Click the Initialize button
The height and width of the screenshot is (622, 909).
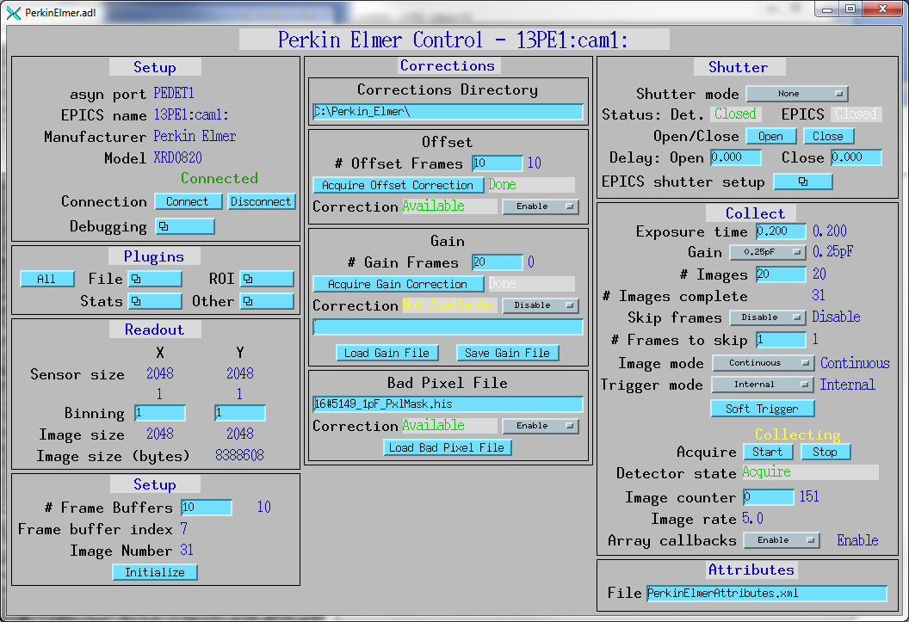coord(155,572)
